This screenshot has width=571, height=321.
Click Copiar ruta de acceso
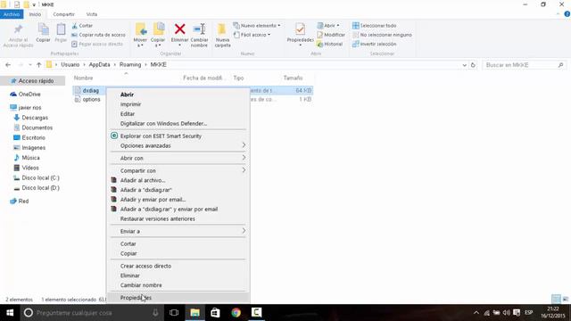98,35
